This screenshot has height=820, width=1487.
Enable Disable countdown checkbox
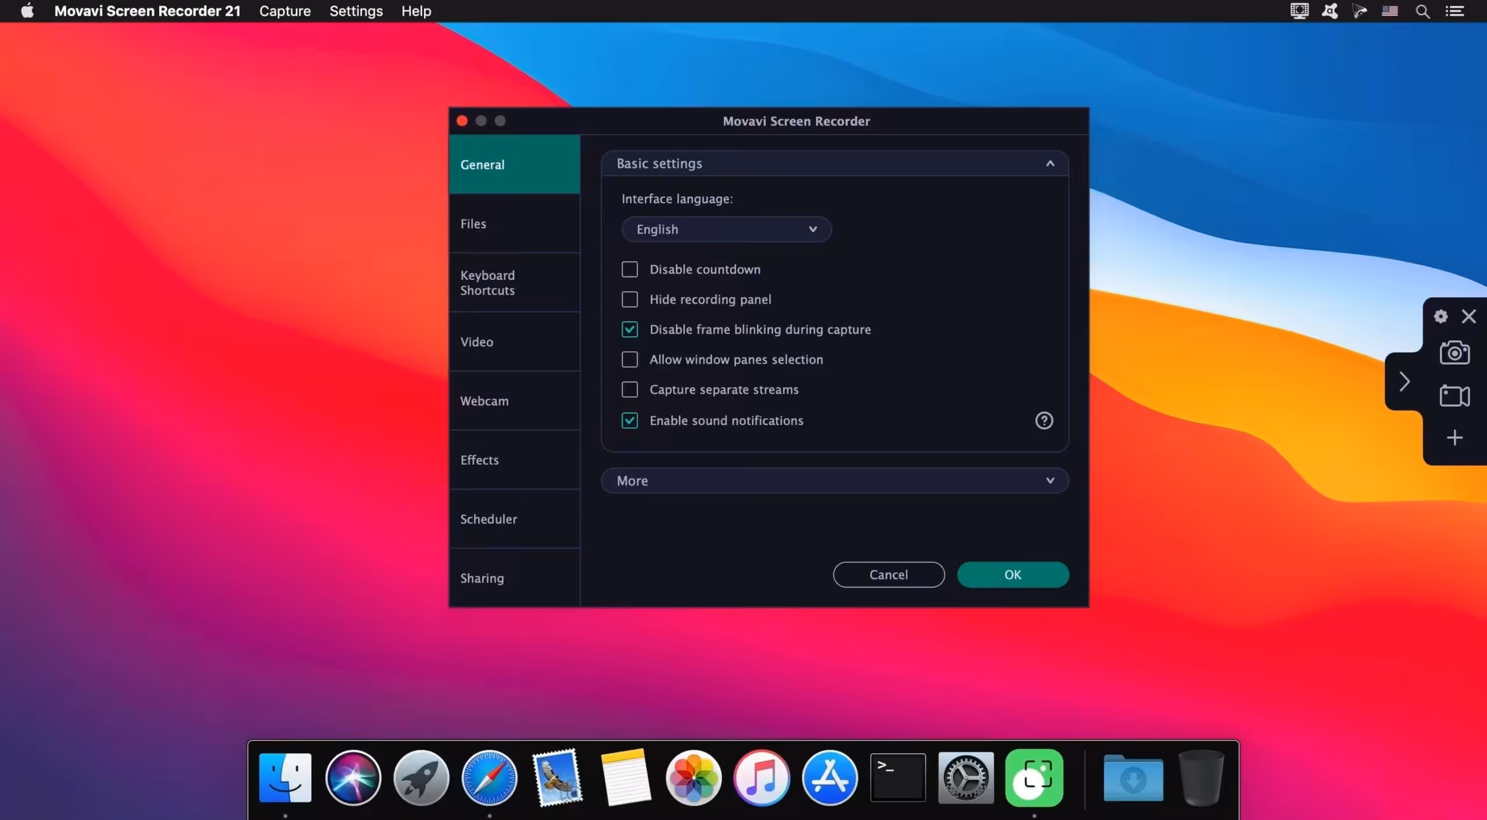click(x=630, y=269)
